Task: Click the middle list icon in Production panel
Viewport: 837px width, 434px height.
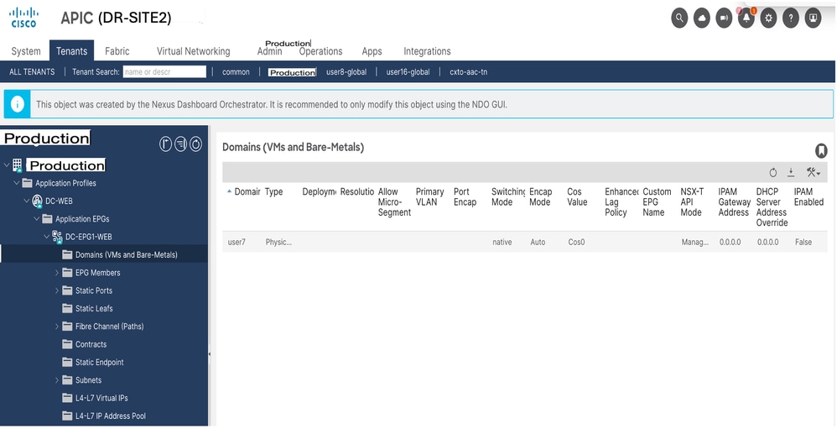Action: point(180,144)
